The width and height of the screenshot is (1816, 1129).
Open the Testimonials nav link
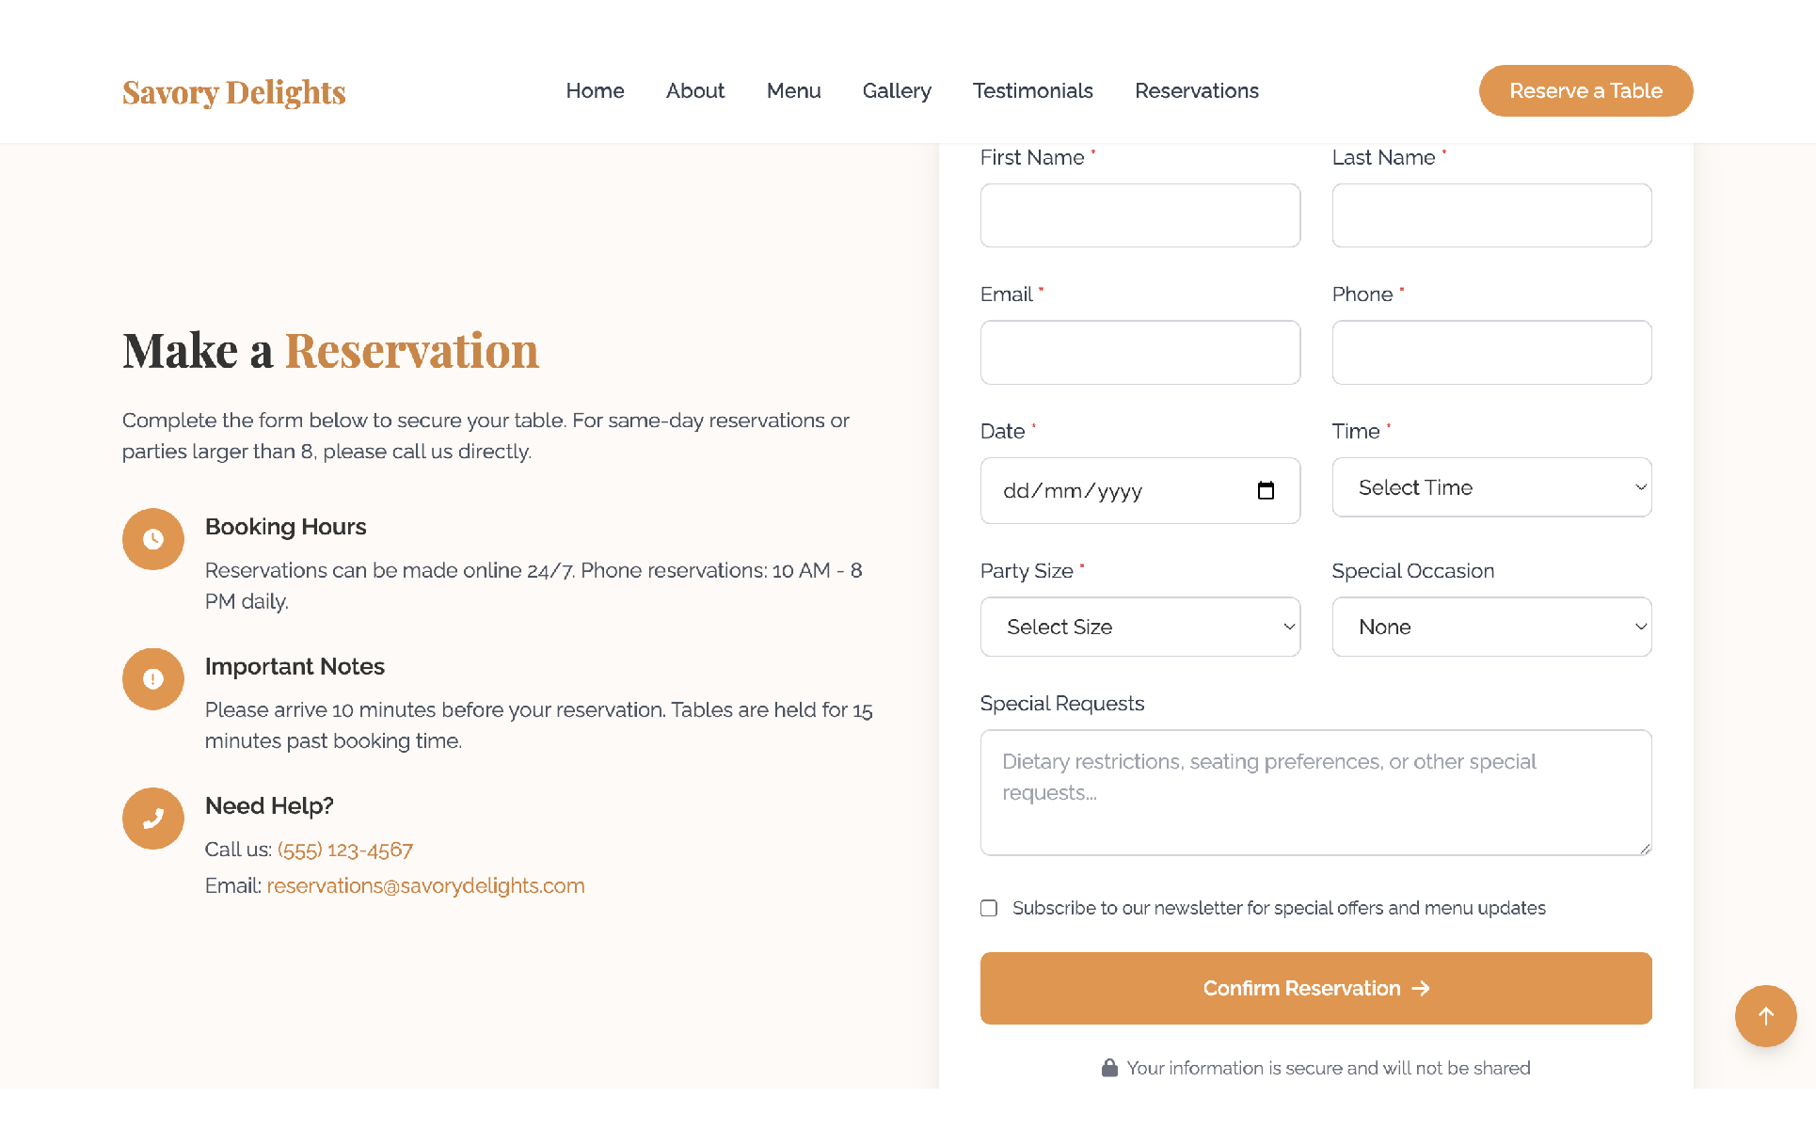[x=1032, y=91]
